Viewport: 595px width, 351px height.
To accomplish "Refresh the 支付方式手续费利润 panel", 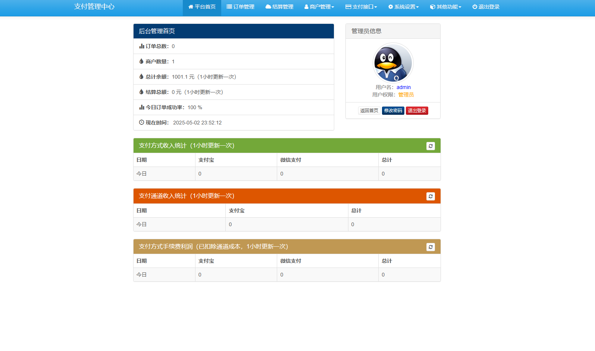I will pos(430,247).
